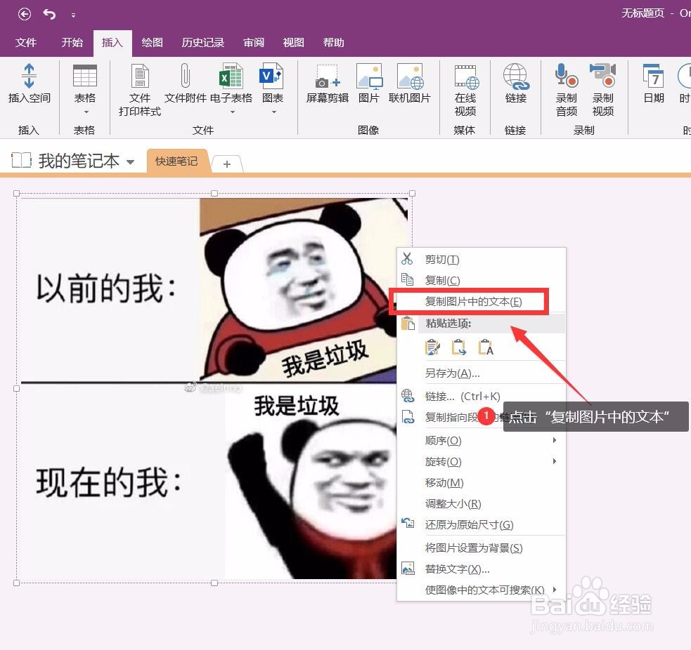Insert a picture with the 图片 icon
The height and width of the screenshot is (650, 691).
369,84
